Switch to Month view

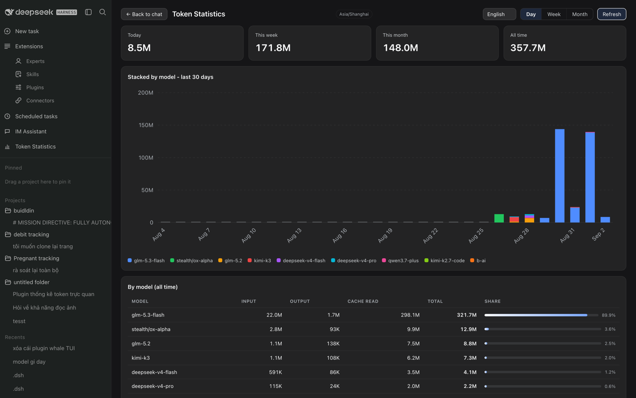pos(579,14)
